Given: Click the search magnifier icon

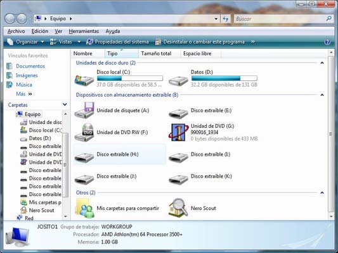Looking at the screenshot, I should click(x=328, y=19).
